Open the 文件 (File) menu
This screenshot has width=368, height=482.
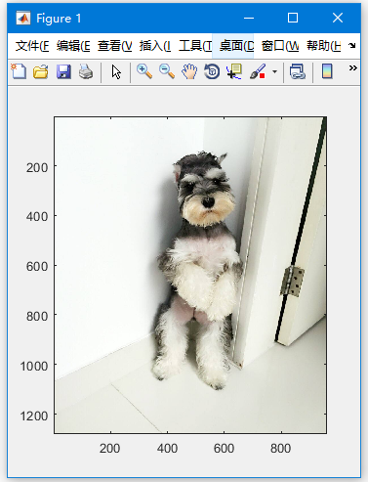32,46
